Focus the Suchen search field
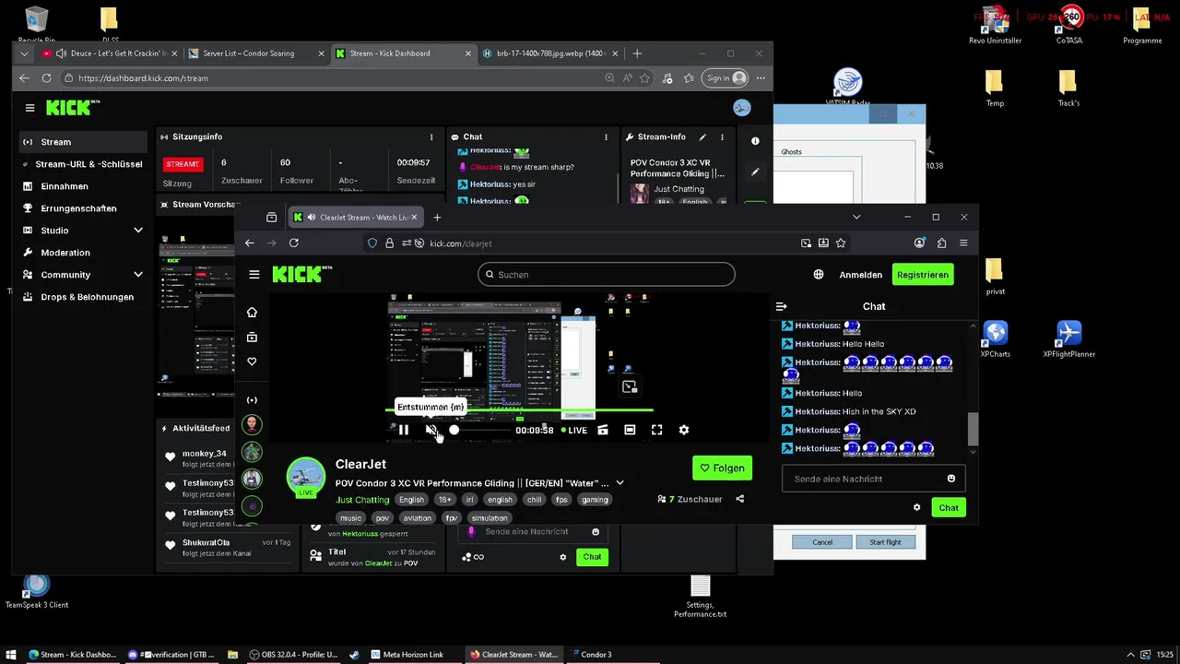 click(x=607, y=275)
